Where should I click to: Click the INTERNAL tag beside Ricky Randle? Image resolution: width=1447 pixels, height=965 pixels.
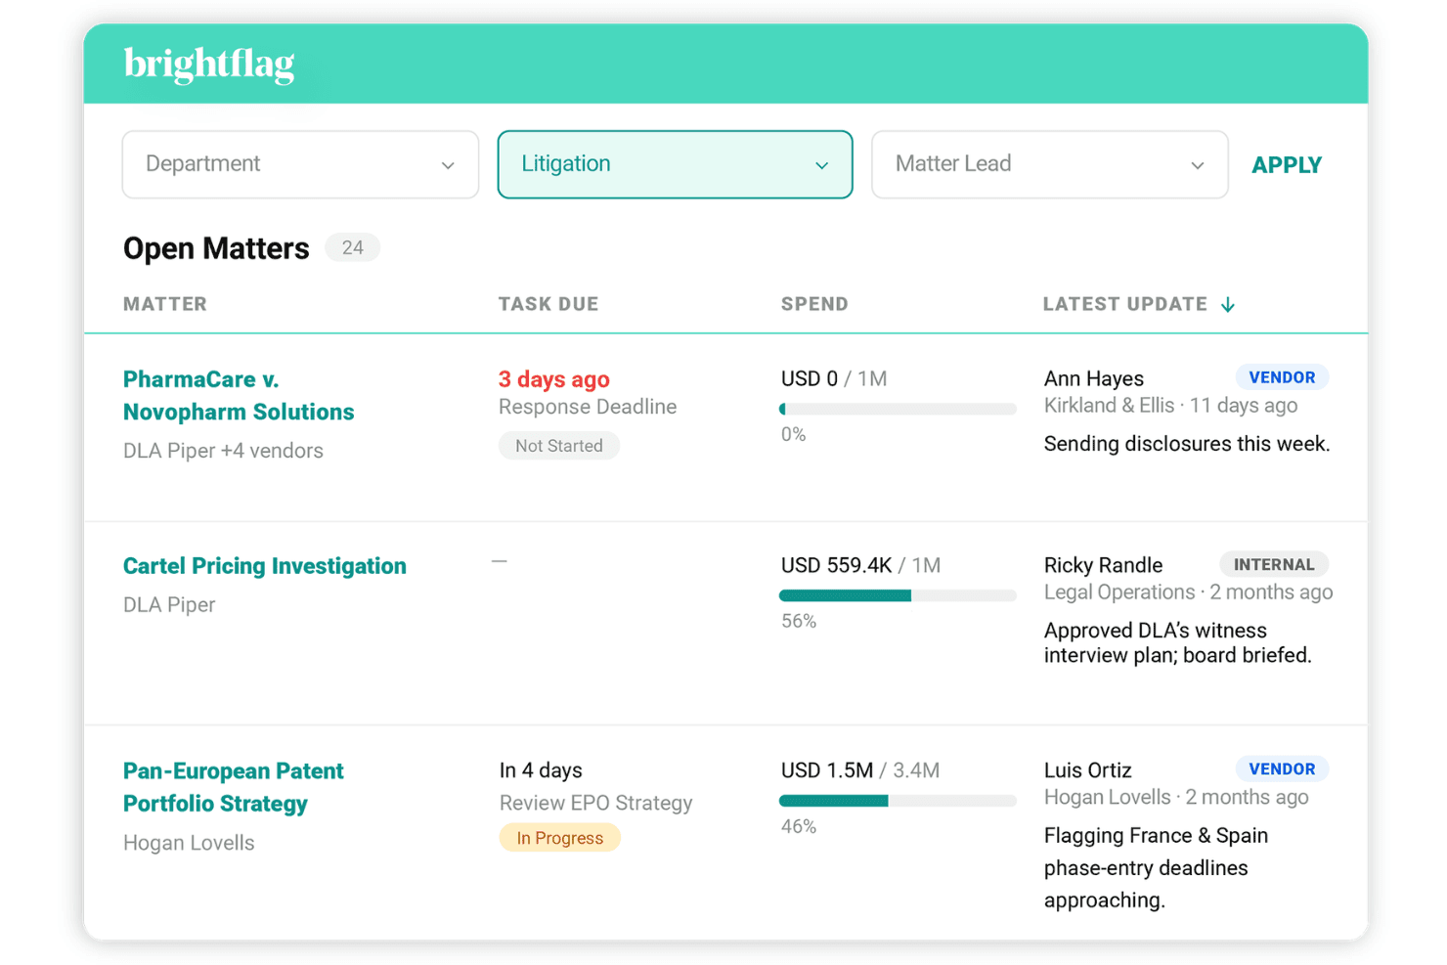1274,564
